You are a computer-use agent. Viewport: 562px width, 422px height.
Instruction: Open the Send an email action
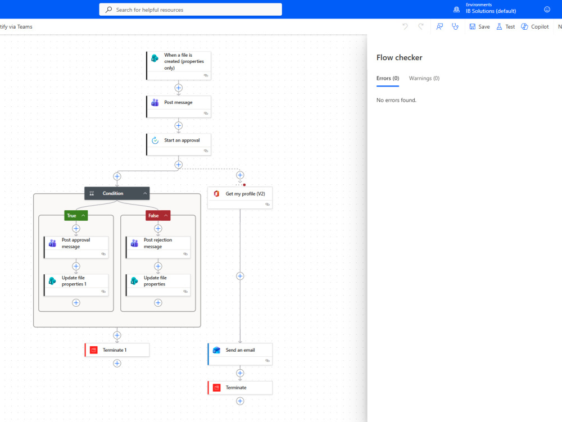point(240,355)
